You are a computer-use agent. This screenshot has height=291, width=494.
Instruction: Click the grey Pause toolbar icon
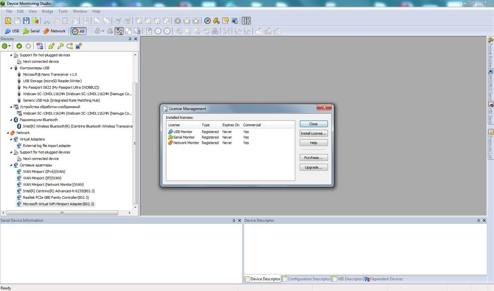187,21
